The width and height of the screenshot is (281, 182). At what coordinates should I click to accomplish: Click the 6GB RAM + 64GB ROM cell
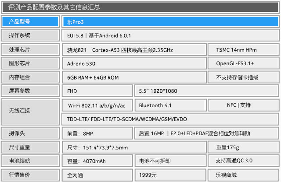pos(134,77)
